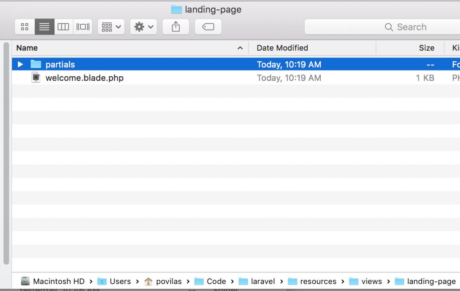The height and width of the screenshot is (291, 460).
Task: Click the vertical scrollbar on left side
Action: [6, 153]
